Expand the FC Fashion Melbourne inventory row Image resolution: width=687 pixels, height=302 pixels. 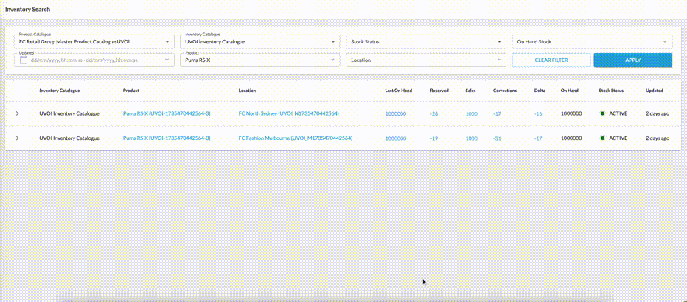(x=18, y=138)
